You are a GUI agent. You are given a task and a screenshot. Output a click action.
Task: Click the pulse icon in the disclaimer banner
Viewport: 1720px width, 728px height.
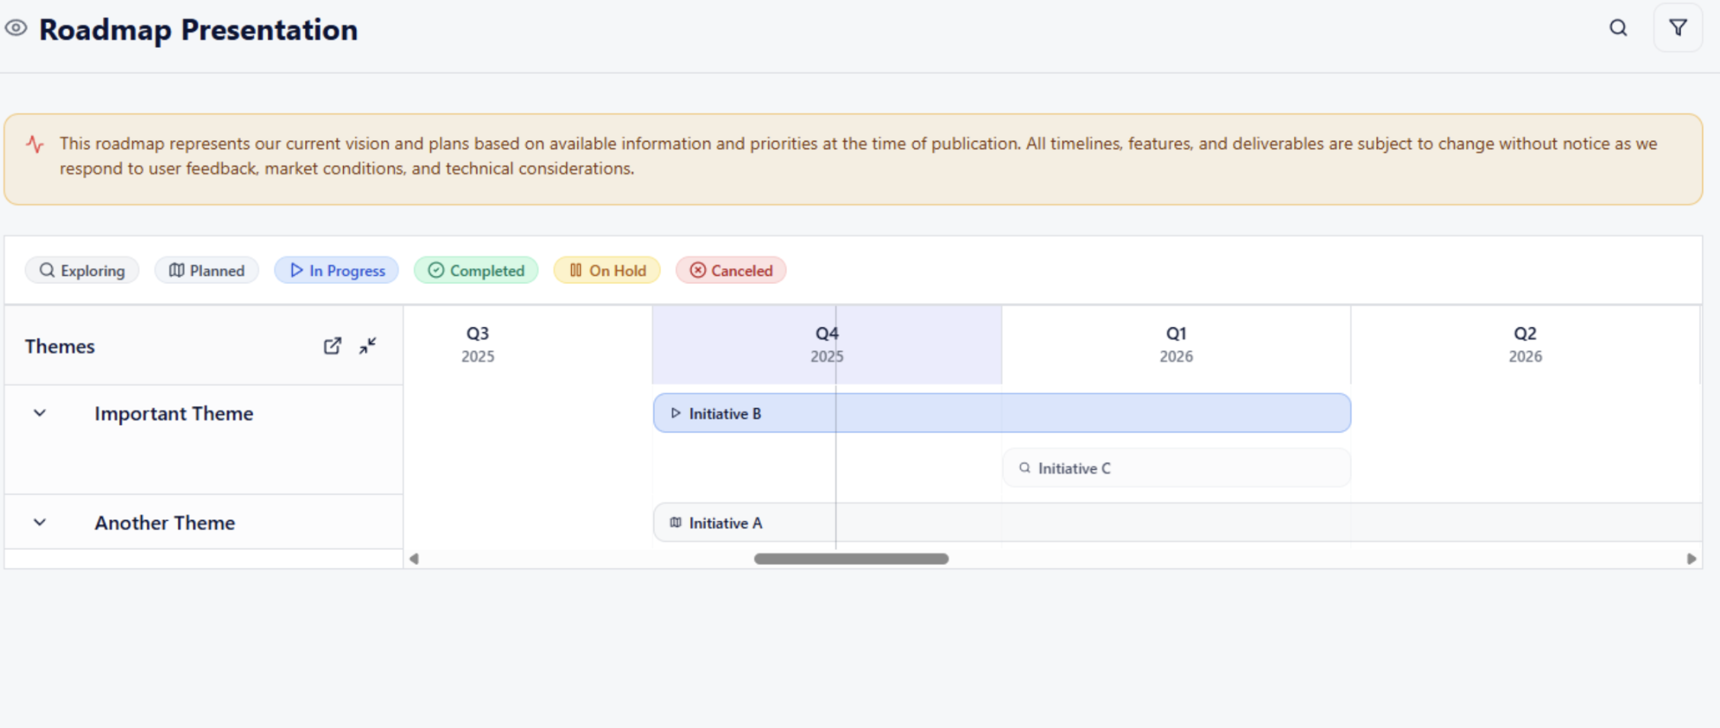[x=35, y=144]
